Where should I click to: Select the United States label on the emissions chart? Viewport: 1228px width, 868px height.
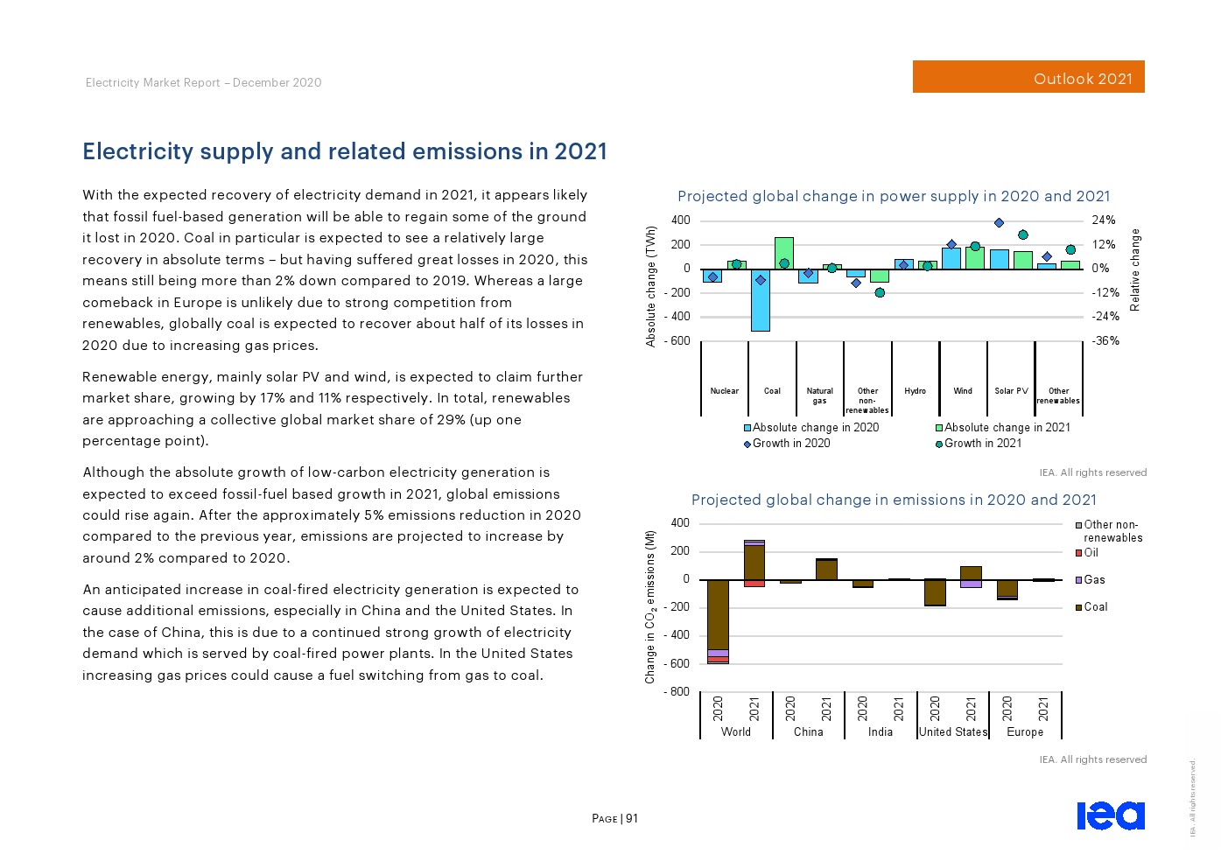(952, 731)
